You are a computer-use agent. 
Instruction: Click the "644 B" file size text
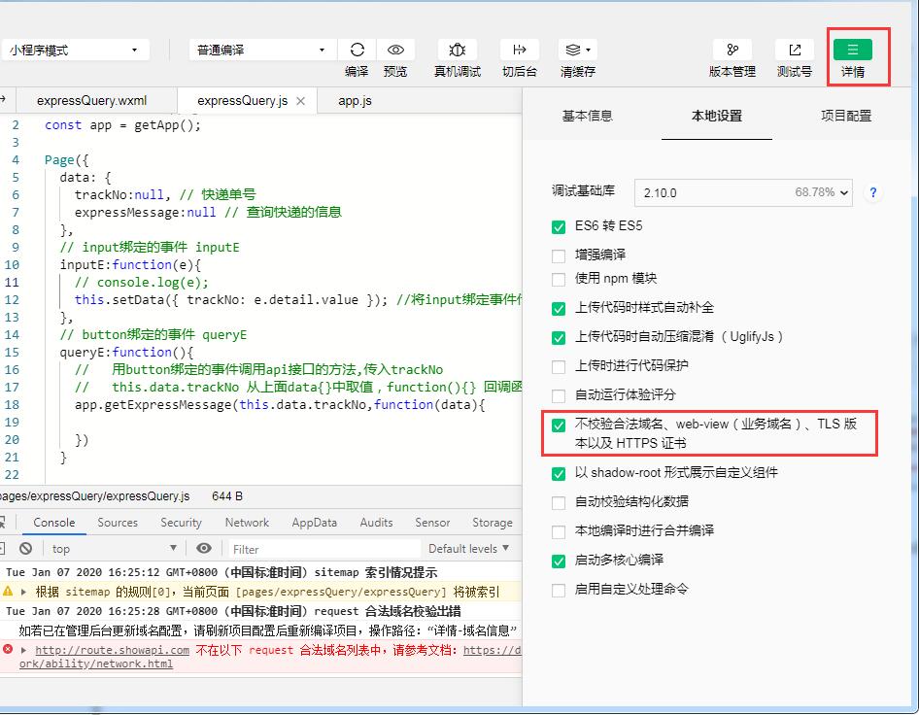coord(227,495)
